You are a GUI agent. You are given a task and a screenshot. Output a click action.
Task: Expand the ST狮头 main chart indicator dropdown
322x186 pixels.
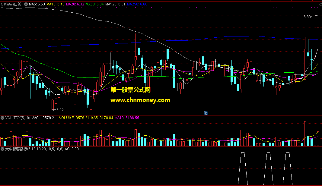(26, 4)
